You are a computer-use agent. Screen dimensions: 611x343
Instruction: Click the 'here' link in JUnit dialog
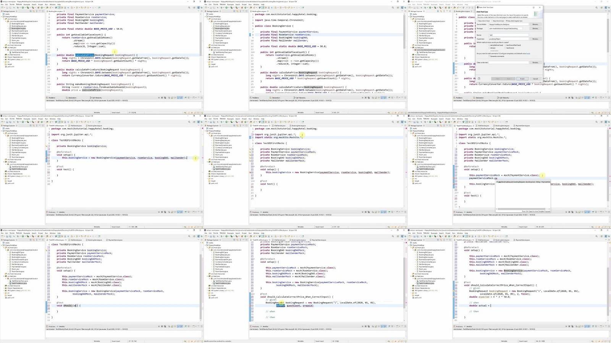pos(529,53)
